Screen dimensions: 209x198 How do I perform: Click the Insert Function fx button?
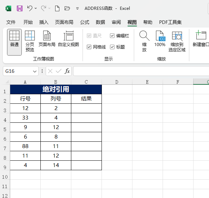(67, 71)
